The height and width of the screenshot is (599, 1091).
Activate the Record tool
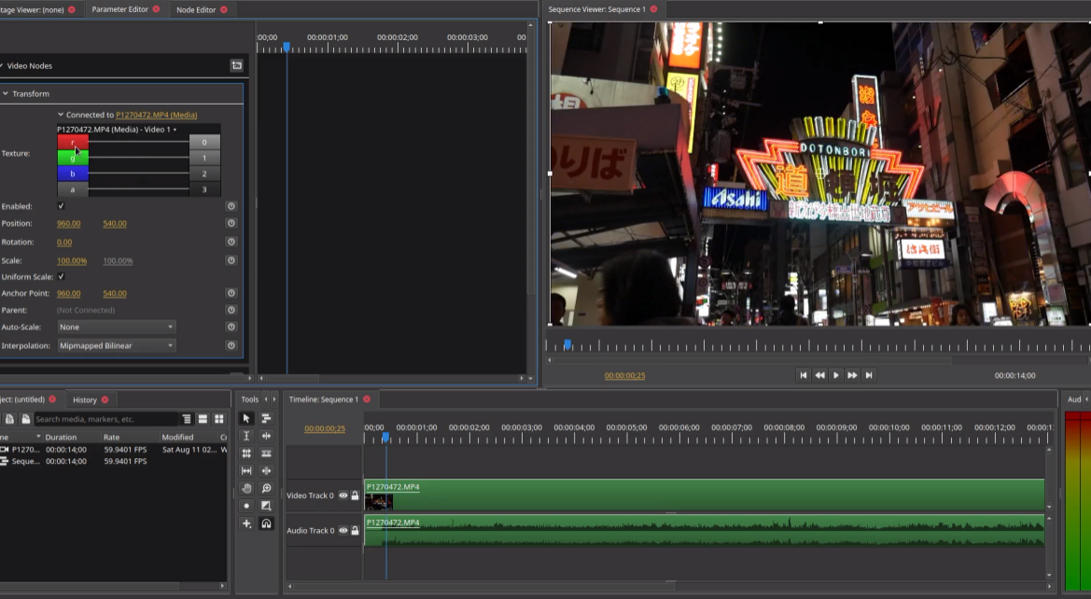coord(246,506)
